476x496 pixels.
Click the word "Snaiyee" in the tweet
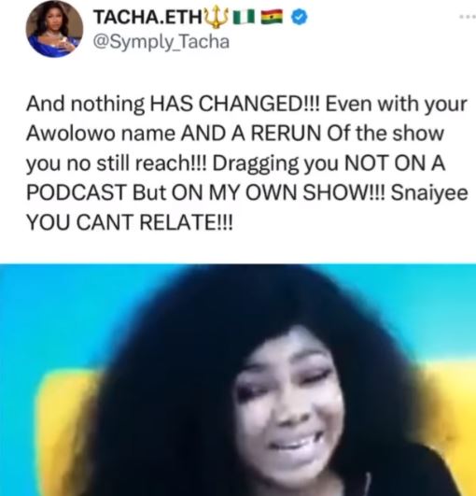click(x=429, y=192)
